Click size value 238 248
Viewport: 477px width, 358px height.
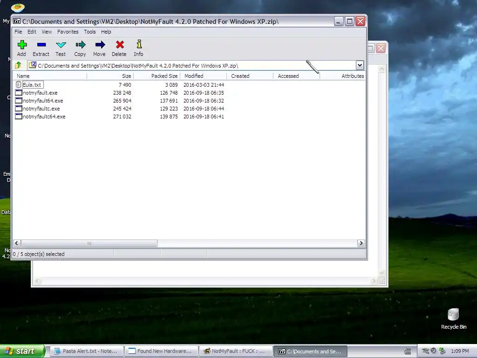[122, 93]
